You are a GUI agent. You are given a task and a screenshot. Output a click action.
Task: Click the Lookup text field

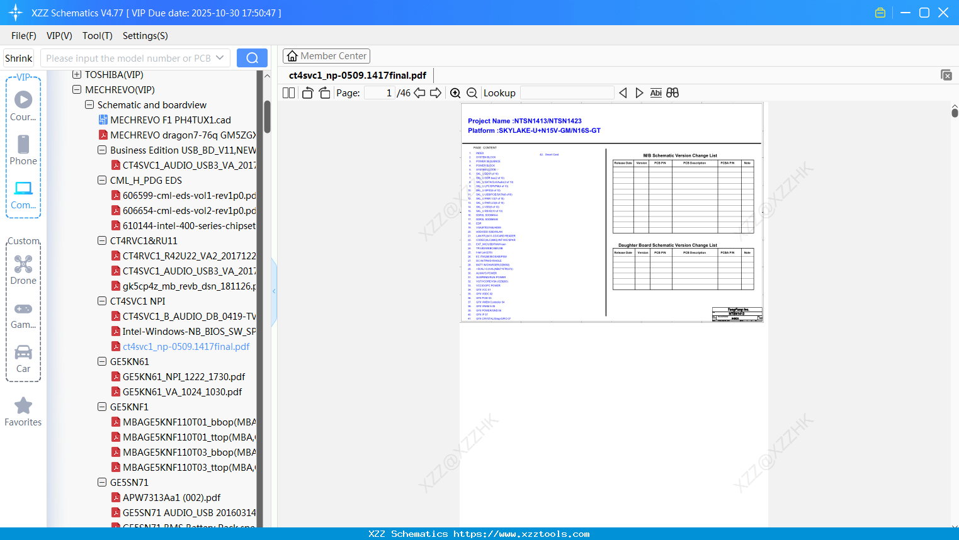[x=567, y=93]
